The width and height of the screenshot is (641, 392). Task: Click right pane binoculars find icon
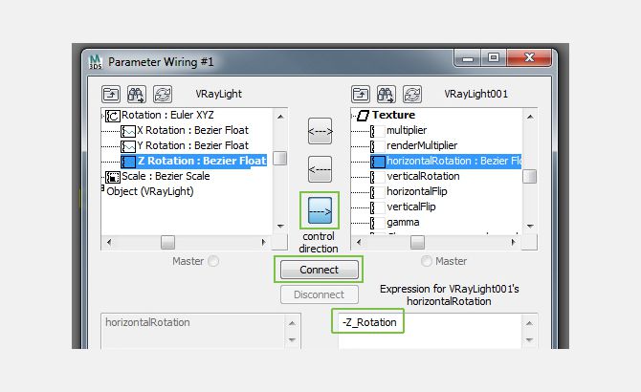(x=387, y=95)
